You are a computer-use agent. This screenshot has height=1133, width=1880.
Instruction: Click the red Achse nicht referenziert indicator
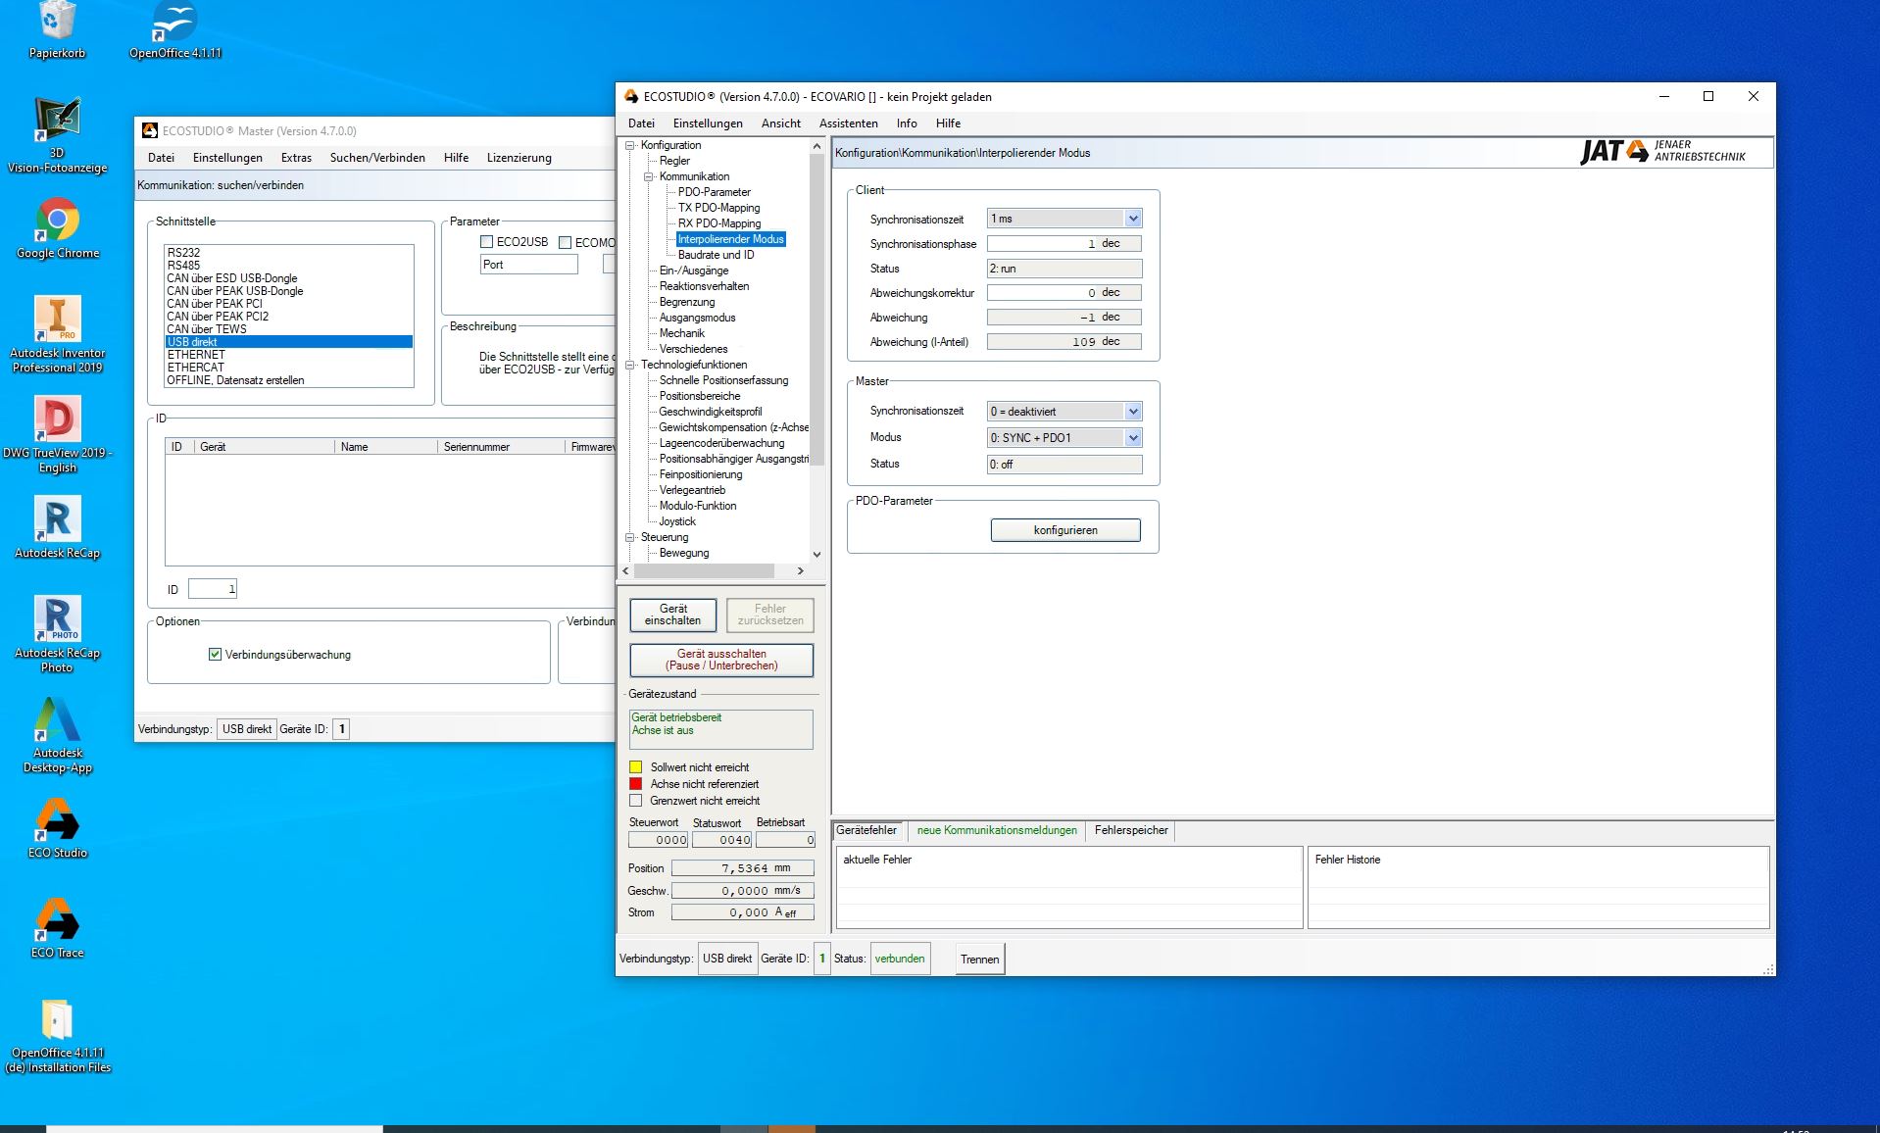635,784
